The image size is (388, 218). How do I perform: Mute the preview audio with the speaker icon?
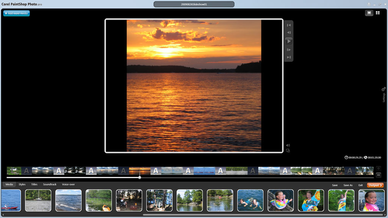[x=288, y=145]
